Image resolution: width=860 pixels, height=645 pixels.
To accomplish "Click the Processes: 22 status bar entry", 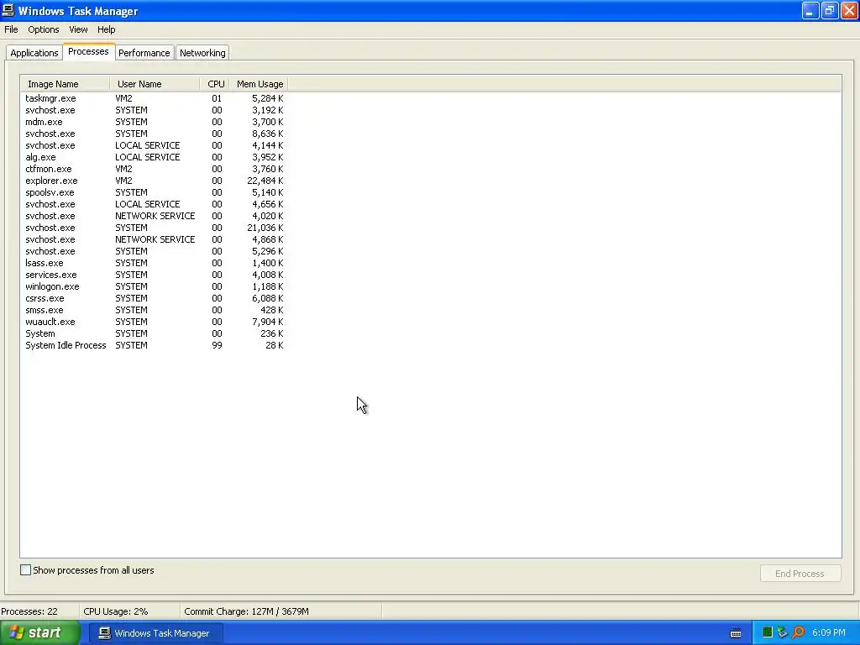I will coord(29,611).
